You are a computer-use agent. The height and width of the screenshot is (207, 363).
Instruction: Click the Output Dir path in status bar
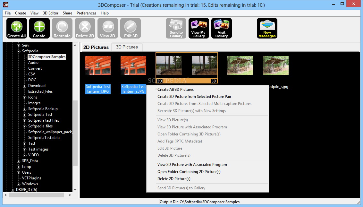click(199, 202)
